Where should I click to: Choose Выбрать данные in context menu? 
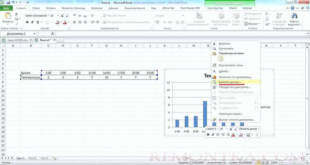coord(236,82)
